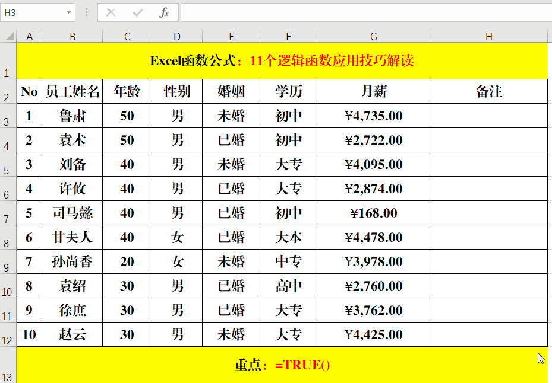Select row 7 header
552x383 pixels.
[8, 213]
